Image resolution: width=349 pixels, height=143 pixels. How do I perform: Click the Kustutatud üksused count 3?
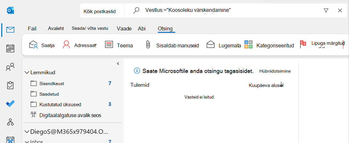[110, 104]
